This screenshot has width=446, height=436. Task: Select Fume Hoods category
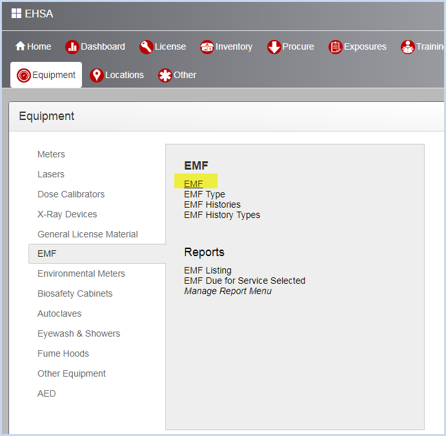[x=63, y=353]
